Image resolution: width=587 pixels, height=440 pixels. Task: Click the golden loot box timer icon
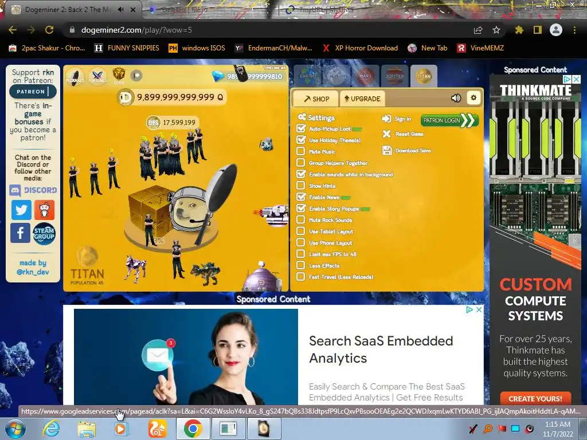(119, 75)
